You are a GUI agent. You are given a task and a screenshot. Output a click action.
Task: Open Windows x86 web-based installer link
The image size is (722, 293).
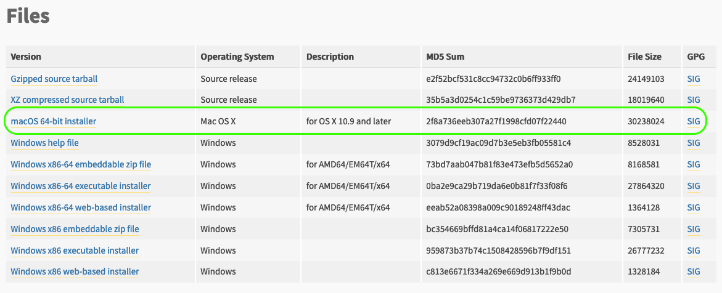click(75, 271)
